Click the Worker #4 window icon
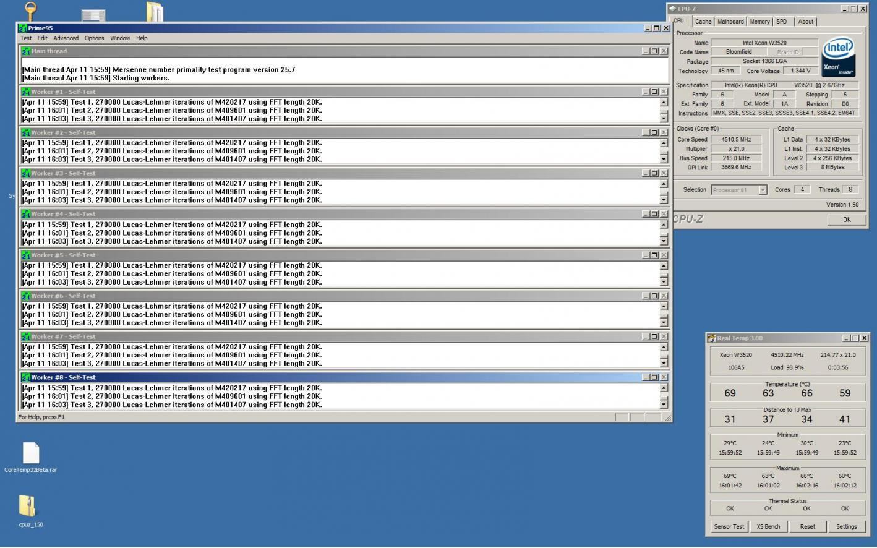The height and width of the screenshot is (548, 877). 26,214
